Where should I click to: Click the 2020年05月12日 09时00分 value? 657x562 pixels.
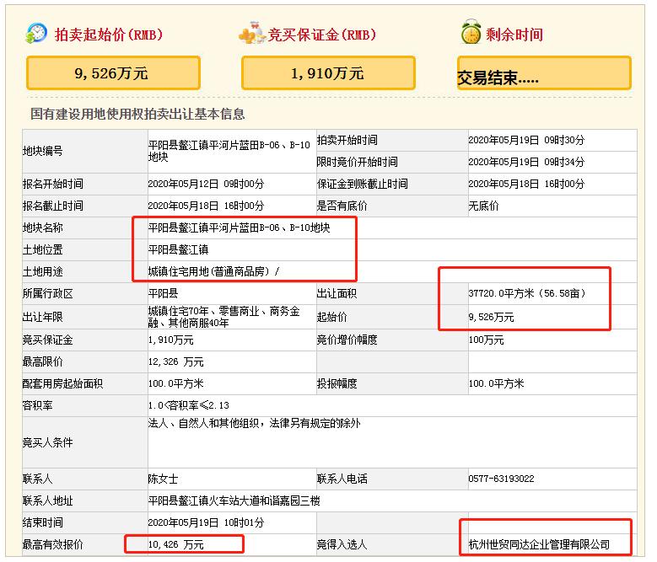(x=206, y=184)
